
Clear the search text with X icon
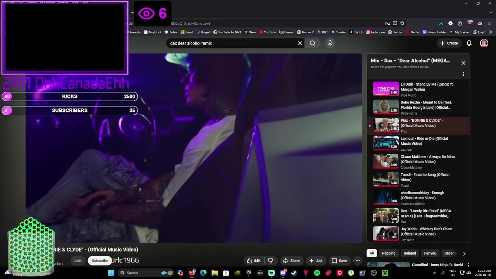(x=300, y=43)
